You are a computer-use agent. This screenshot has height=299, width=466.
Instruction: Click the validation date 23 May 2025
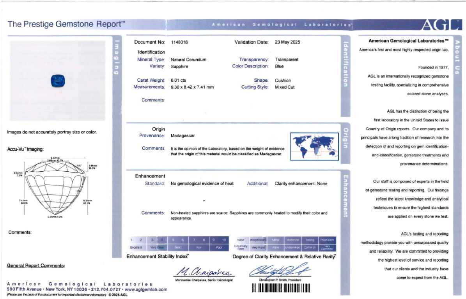[287, 42]
